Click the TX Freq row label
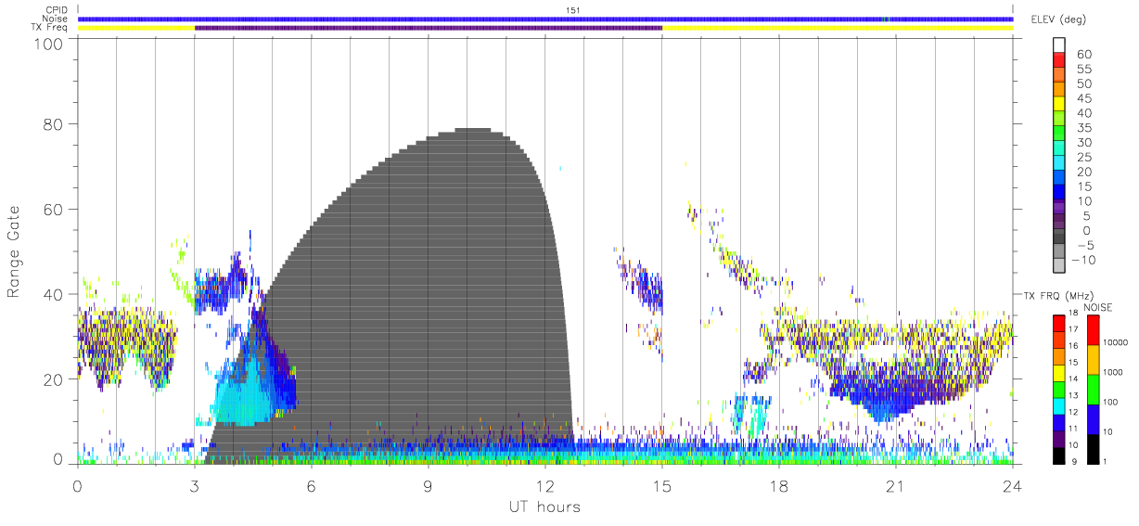Image resolution: width=1139 pixels, height=526 pixels. click(51, 28)
